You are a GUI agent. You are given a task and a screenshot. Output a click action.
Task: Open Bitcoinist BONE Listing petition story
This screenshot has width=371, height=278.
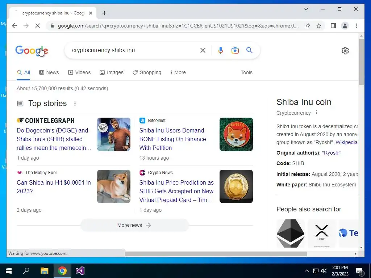point(173,139)
